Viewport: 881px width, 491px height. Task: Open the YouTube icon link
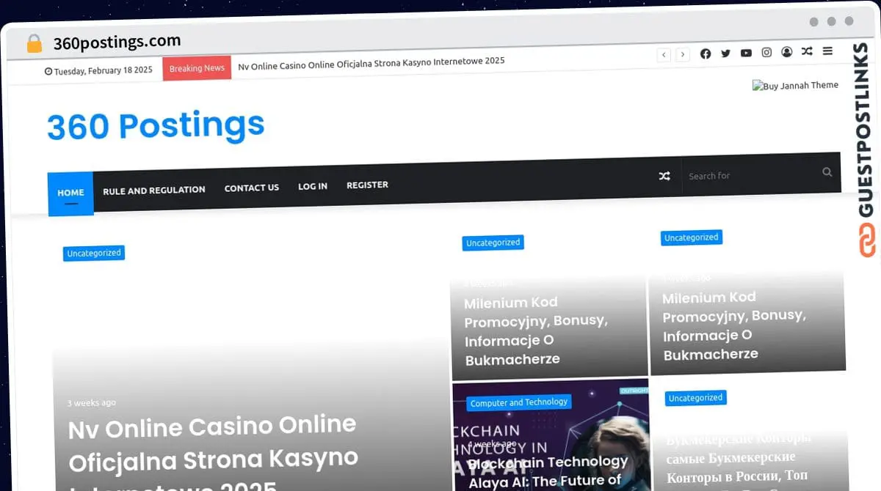746,53
